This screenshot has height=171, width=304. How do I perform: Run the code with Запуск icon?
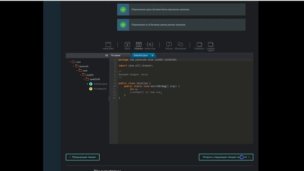click(127, 46)
